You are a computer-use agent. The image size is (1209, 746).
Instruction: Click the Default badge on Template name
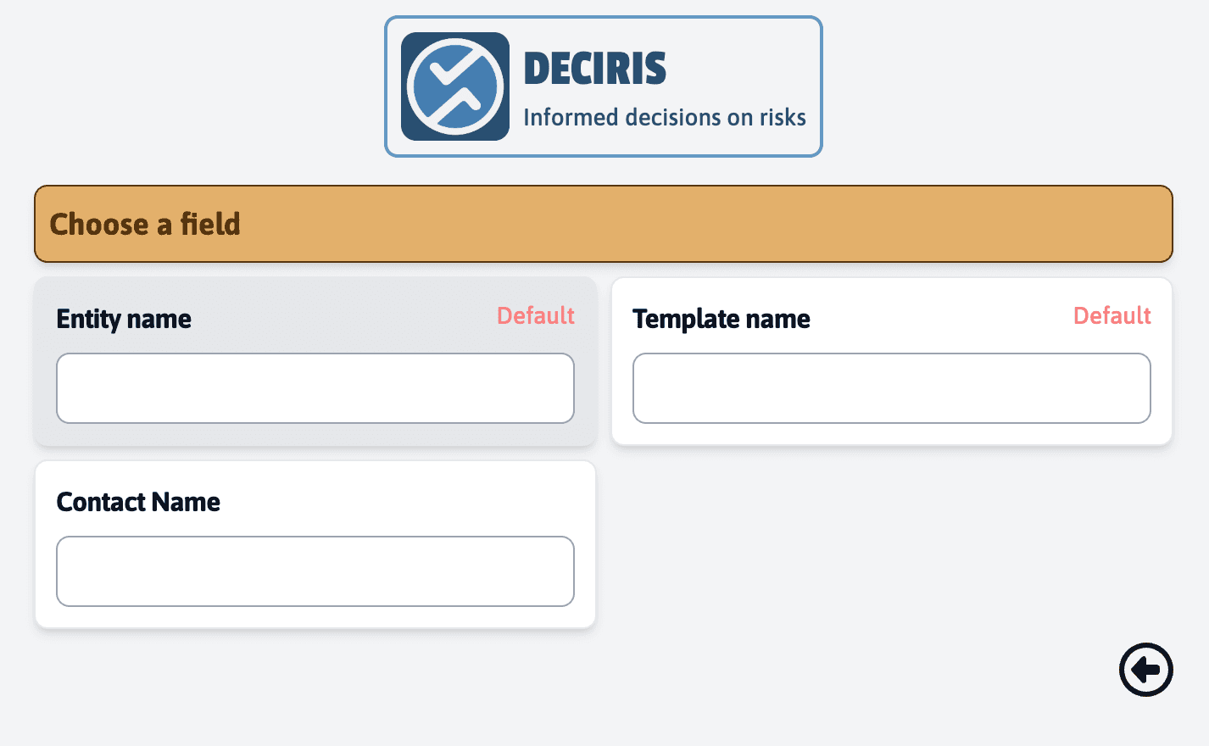pyautogui.click(x=1111, y=315)
